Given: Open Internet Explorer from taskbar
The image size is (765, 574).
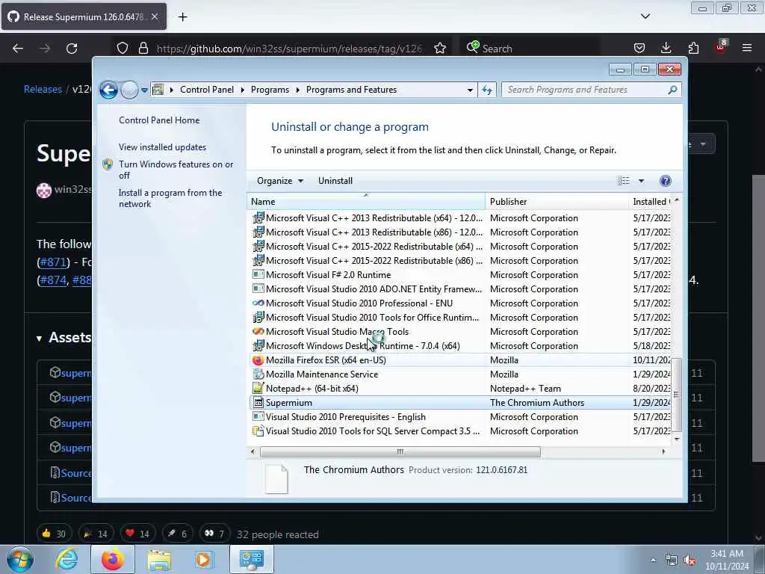Looking at the screenshot, I should 66,559.
